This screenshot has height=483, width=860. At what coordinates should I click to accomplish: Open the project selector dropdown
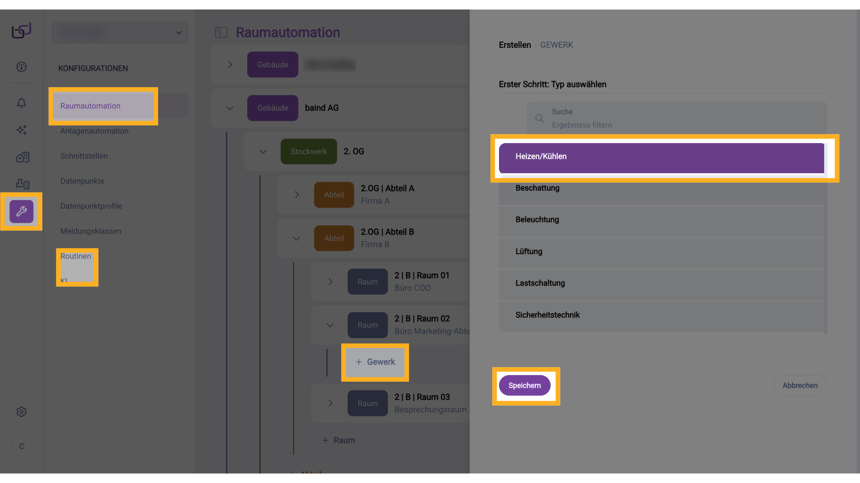click(x=120, y=33)
